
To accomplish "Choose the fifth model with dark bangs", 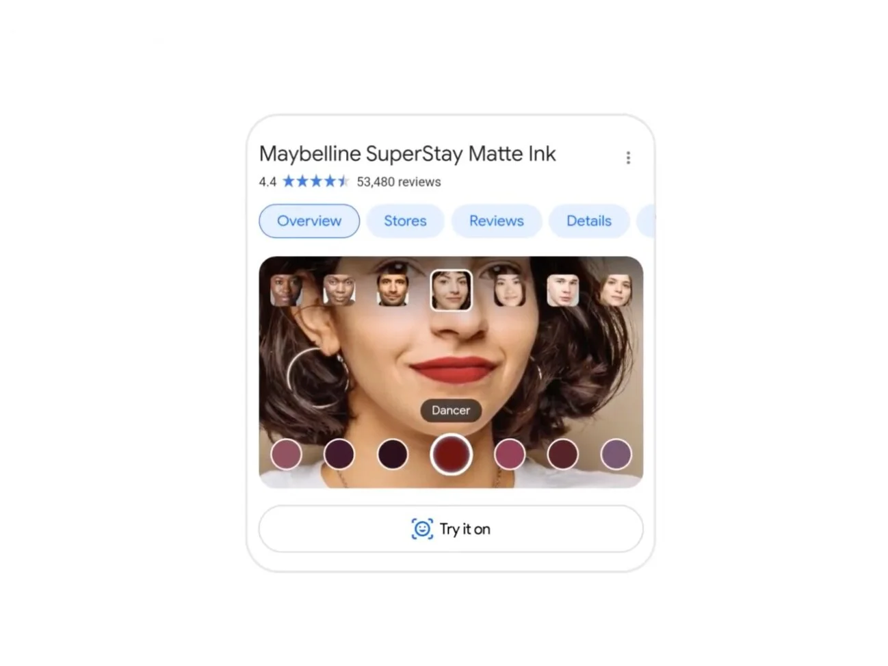I will click(510, 290).
